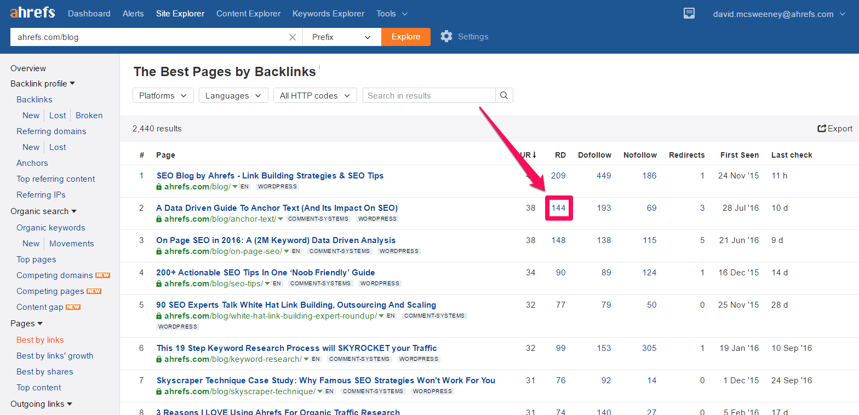The height and width of the screenshot is (415, 859).
Task: Open Best by shares
Action: 45,372
